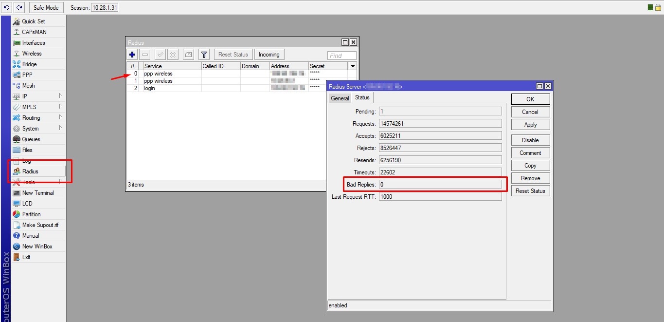The height and width of the screenshot is (322, 664).
Task: Expand the Routing submenu arrow
Action: click(60, 117)
